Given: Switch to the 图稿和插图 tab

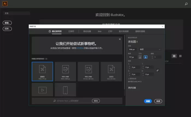Looking at the screenshot, I should pyautogui.click(x=140, y=31).
